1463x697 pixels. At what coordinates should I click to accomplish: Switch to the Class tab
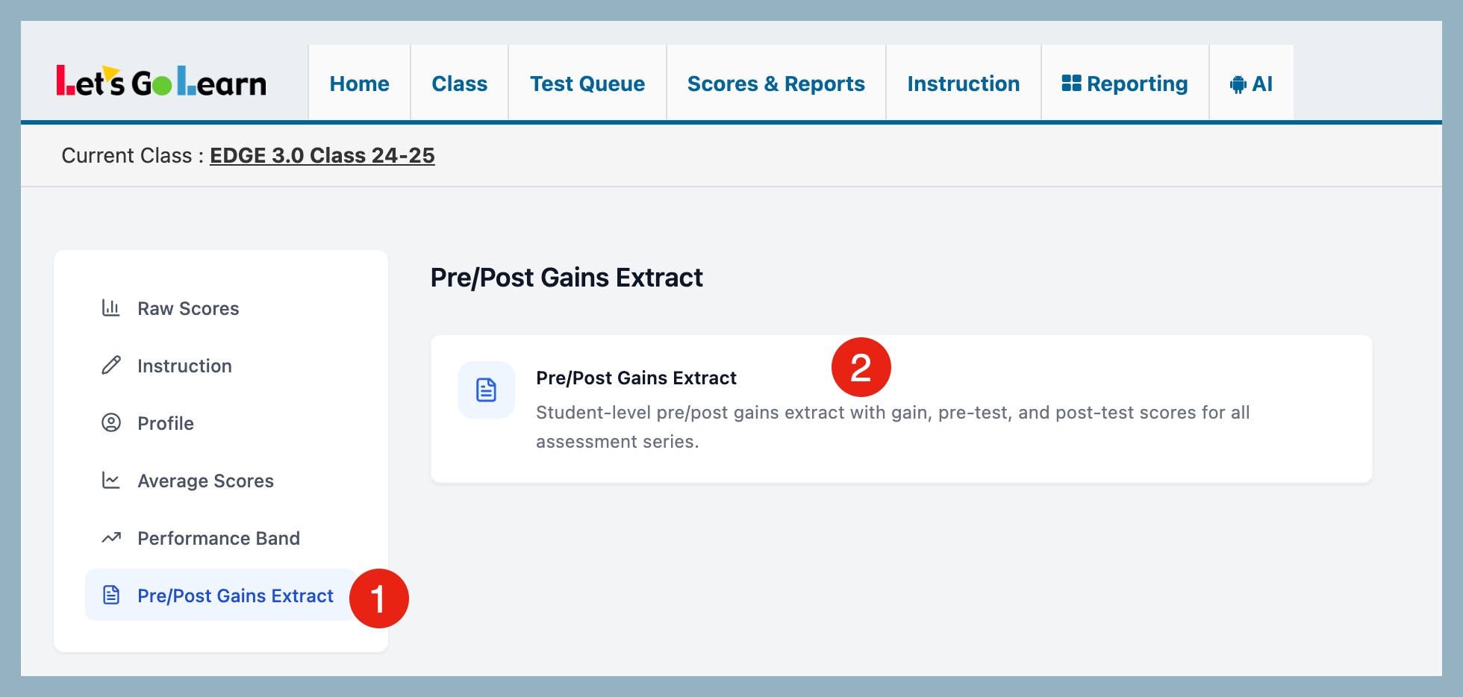coord(459,84)
